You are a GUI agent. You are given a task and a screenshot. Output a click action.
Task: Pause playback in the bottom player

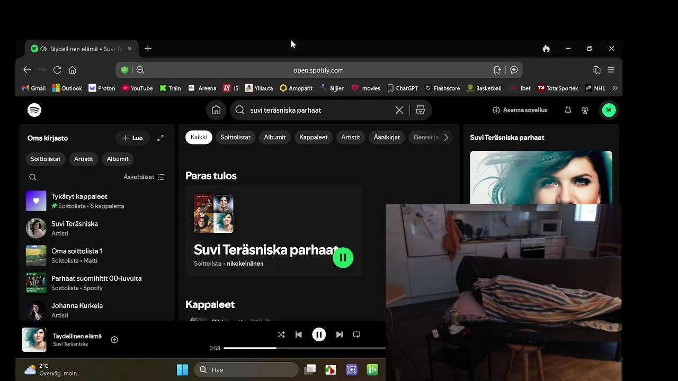(319, 334)
